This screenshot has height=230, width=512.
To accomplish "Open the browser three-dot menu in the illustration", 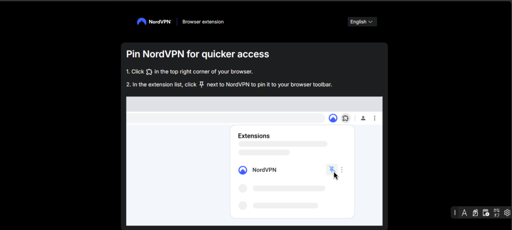I will click(374, 118).
